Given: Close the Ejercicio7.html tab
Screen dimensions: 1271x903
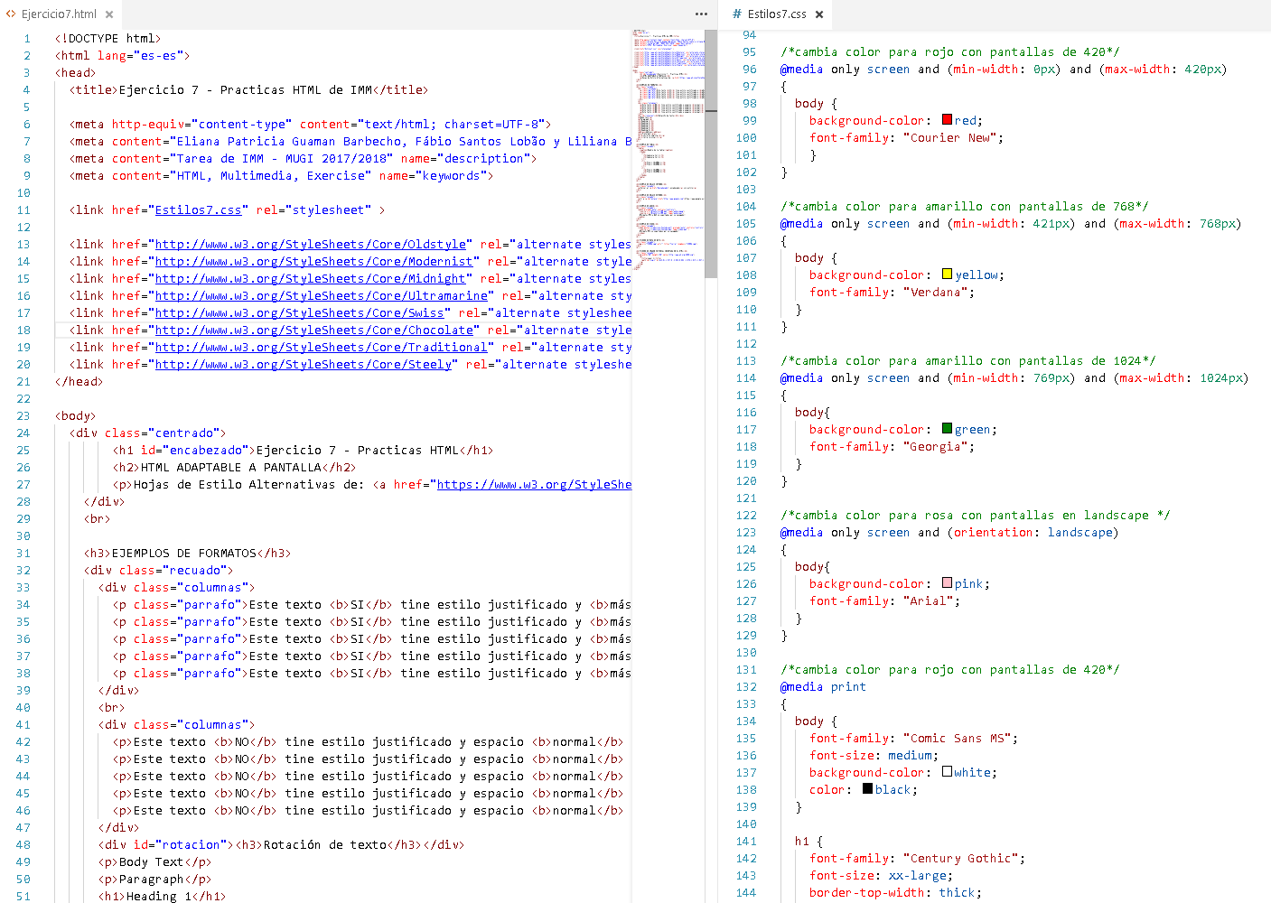Looking at the screenshot, I should (109, 14).
